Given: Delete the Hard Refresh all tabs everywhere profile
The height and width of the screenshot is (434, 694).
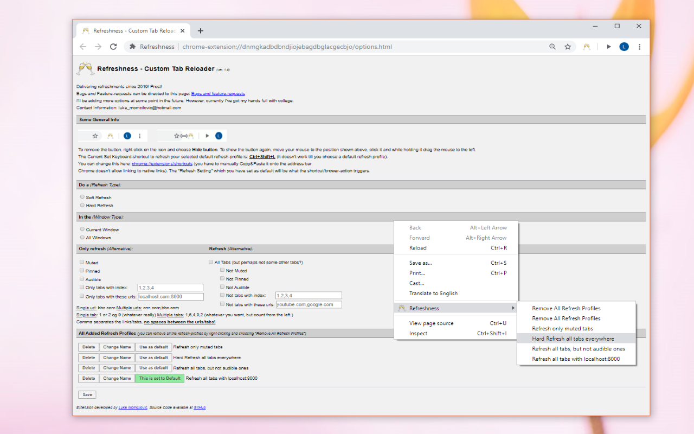Looking at the screenshot, I should 89,358.
